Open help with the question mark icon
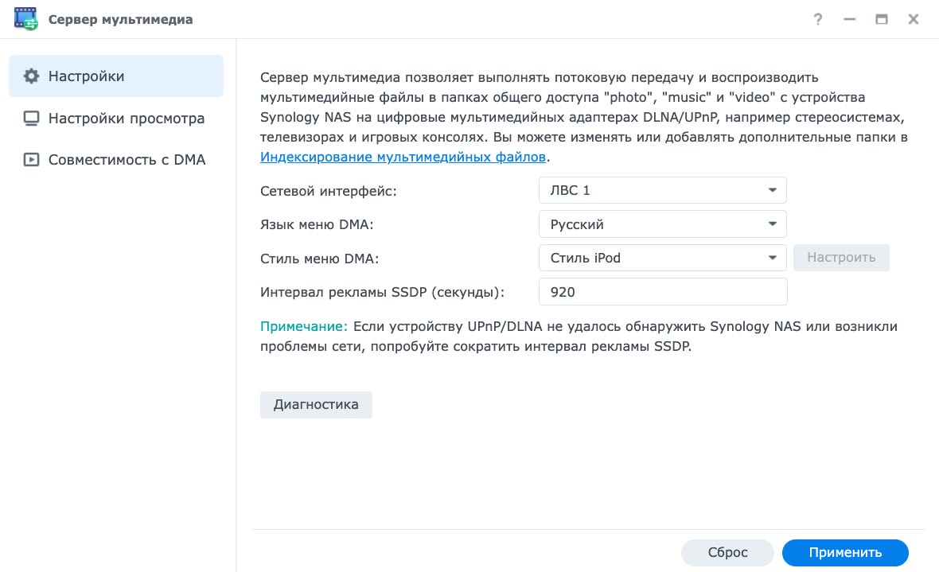This screenshot has height=572, width=939. 817,19
